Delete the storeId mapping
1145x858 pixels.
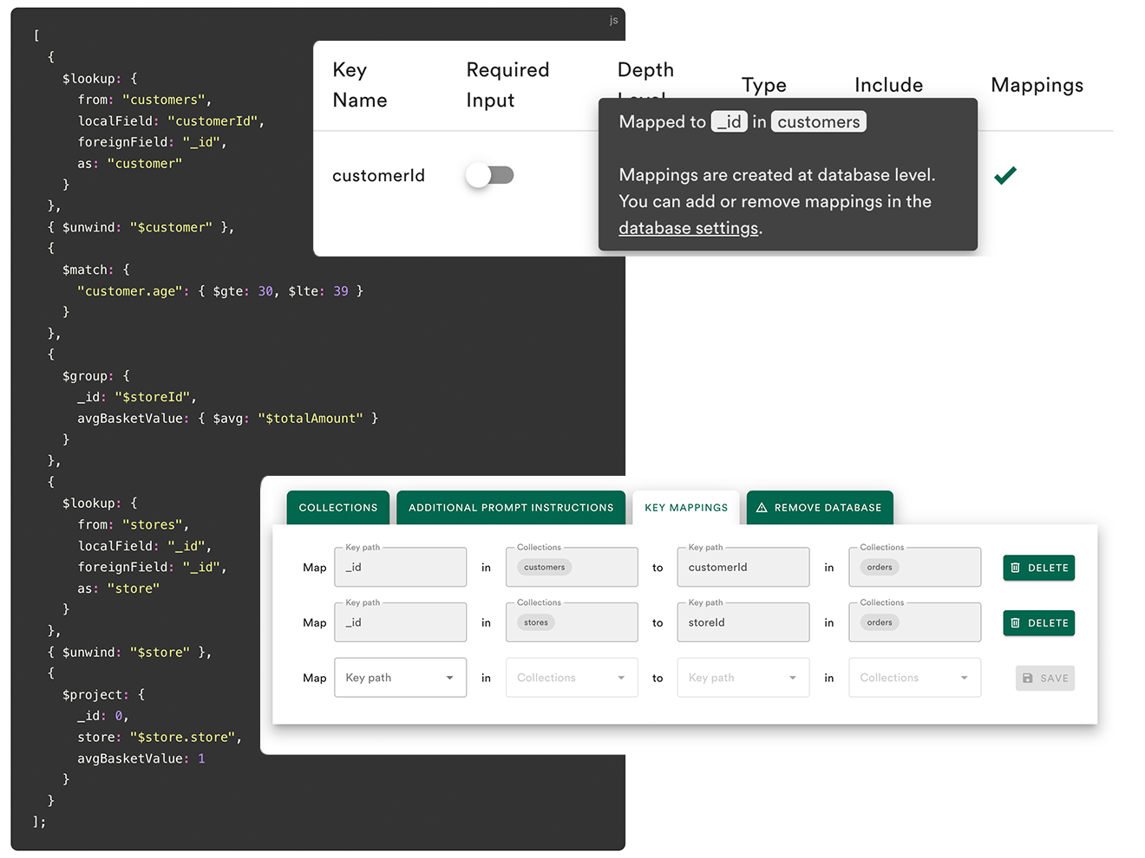(x=1038, y=623)
